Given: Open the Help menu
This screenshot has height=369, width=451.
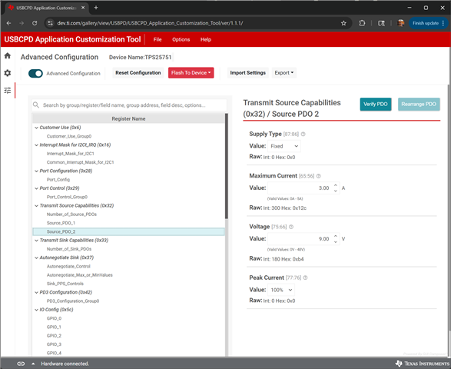Looking at the screenshot, I should click(x=206, y=39).
